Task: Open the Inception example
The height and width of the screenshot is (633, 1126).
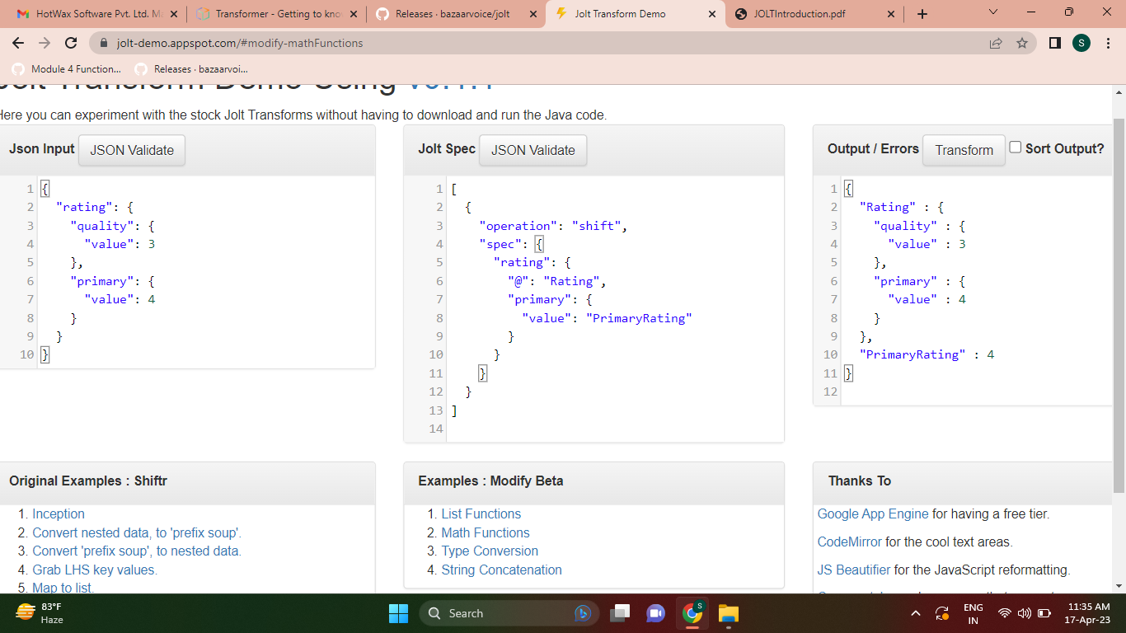Action: [59, 513]
